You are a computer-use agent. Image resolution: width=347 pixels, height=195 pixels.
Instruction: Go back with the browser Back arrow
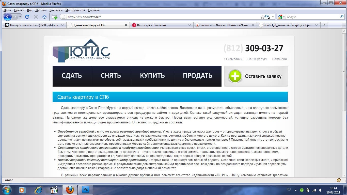[8, 17]
